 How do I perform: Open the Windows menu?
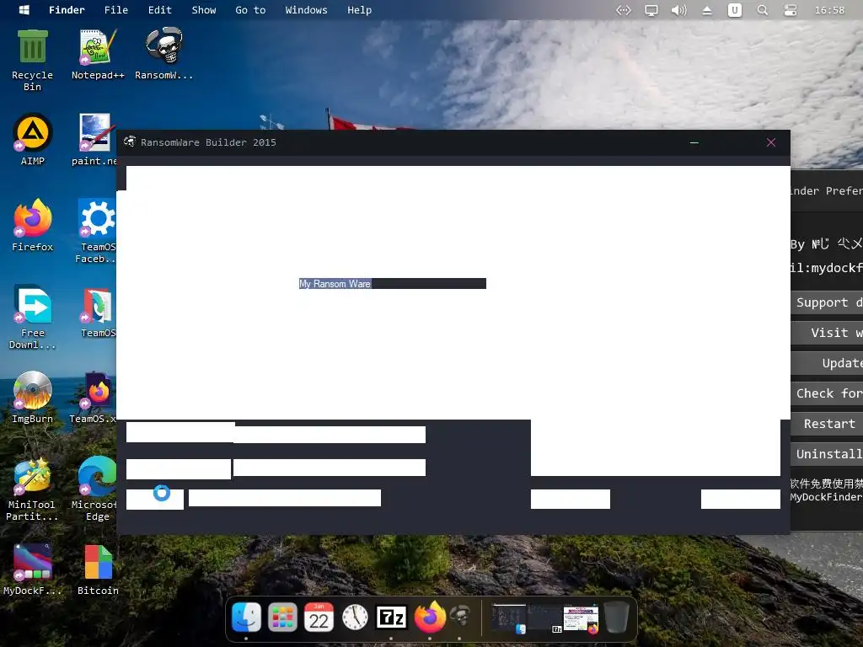306,10
